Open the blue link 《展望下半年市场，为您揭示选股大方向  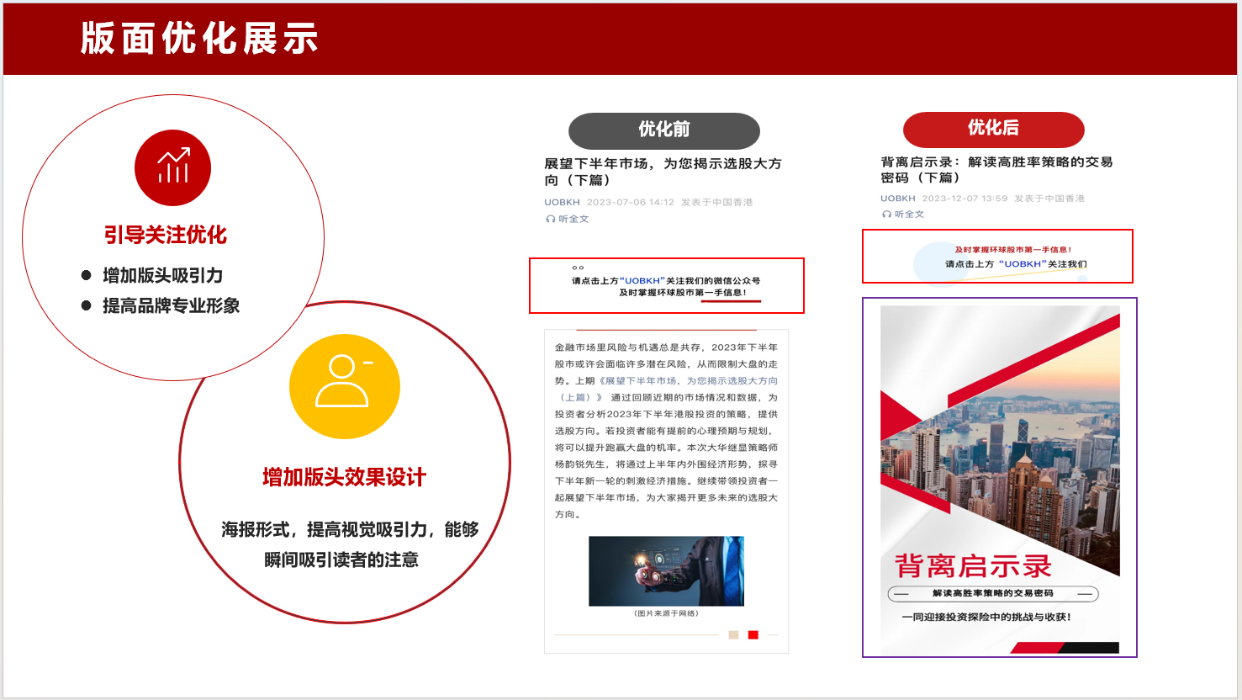point(666,389)
